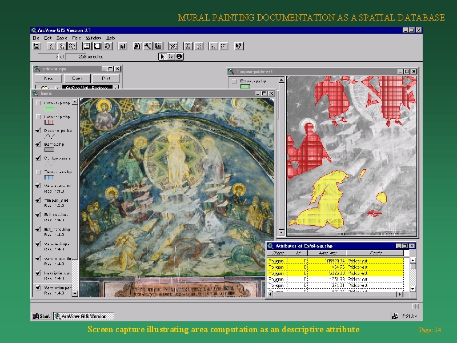
Task: Click the Select None toolbar icon
Action: click(x=97, y=46)
